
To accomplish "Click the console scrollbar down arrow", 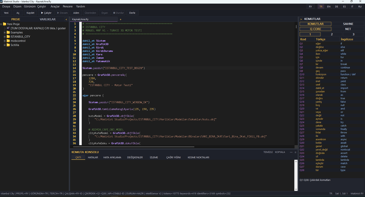I will [x=296, y=189].
